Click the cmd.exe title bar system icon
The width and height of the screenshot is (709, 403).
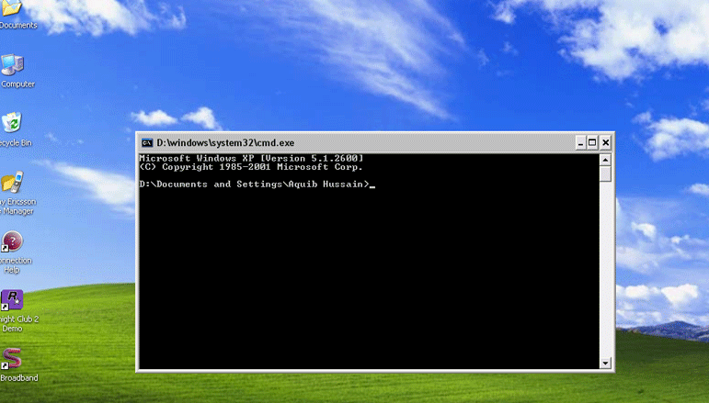click(147, 143)
